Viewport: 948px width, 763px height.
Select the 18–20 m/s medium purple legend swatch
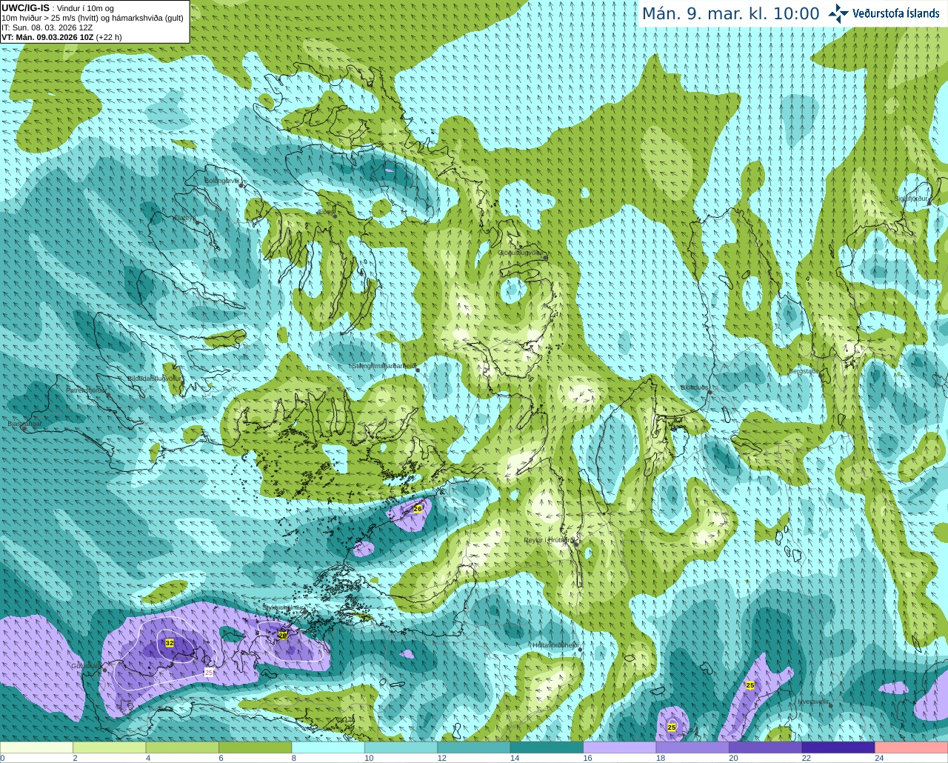pyautogui.click(x=692, y=747)
